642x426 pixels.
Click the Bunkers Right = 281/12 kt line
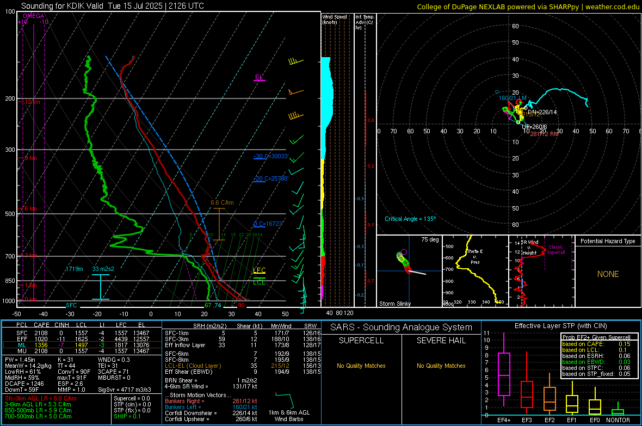coord(211,401)
